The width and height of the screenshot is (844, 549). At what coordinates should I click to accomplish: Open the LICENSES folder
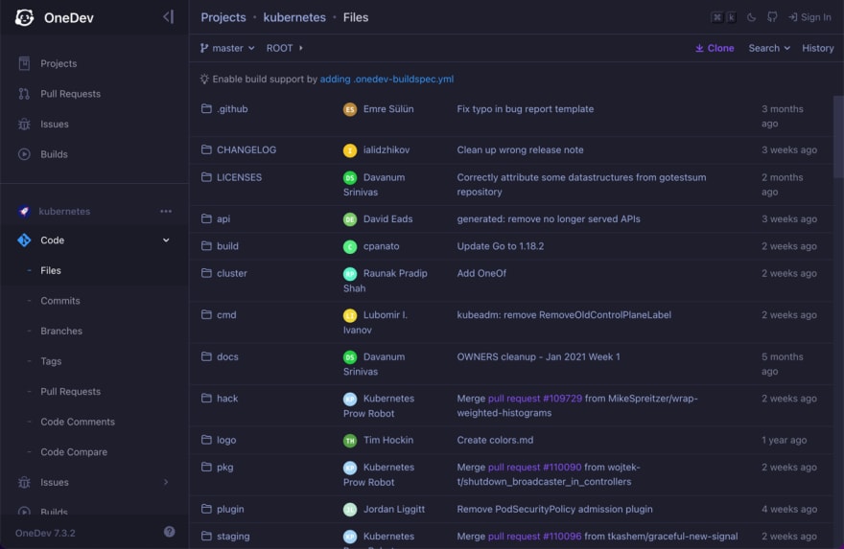point(239,177)
